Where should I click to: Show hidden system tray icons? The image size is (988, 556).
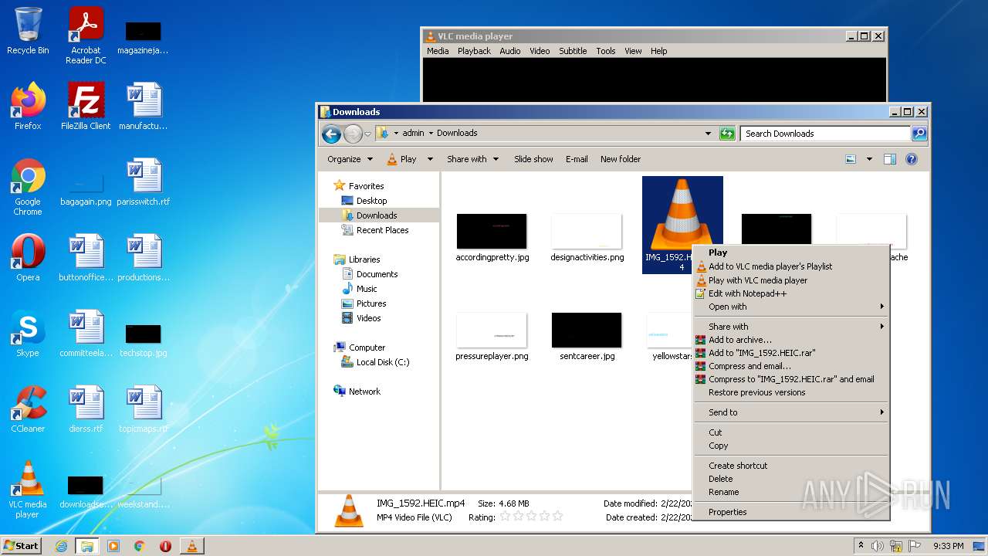[x=861, y=545]
